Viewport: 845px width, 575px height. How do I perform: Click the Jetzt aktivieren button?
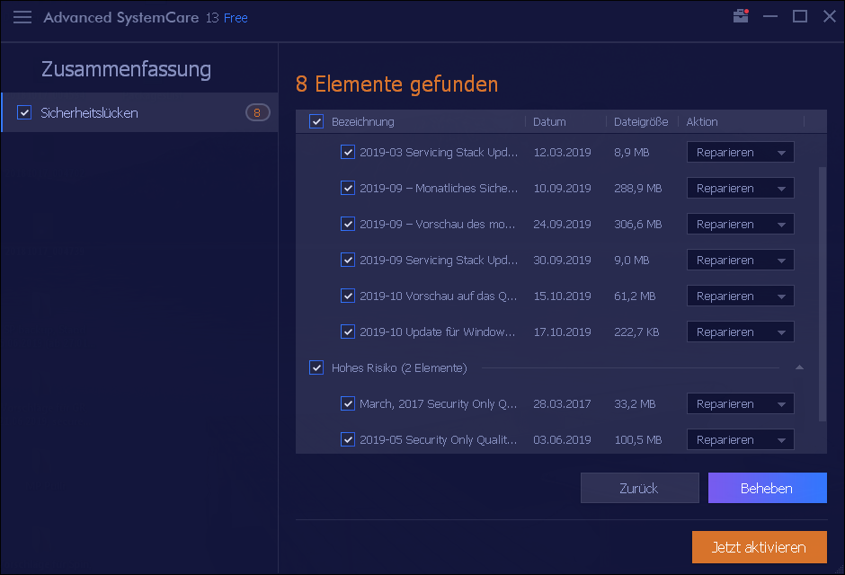pos(760,547)
